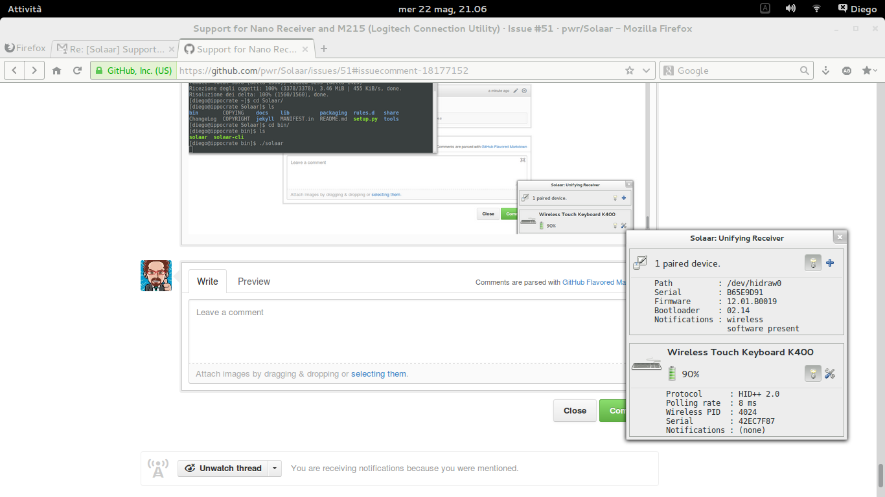Switch to the Preview tab
Image resolution: width=885 pixels, height=497 pixels.
point(254,282)
